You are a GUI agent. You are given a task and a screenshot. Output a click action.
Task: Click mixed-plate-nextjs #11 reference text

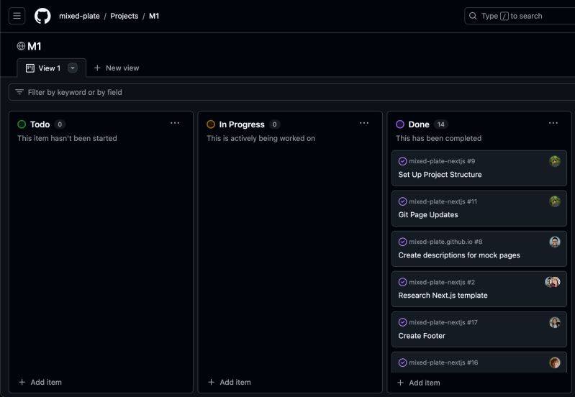[443, 201]
